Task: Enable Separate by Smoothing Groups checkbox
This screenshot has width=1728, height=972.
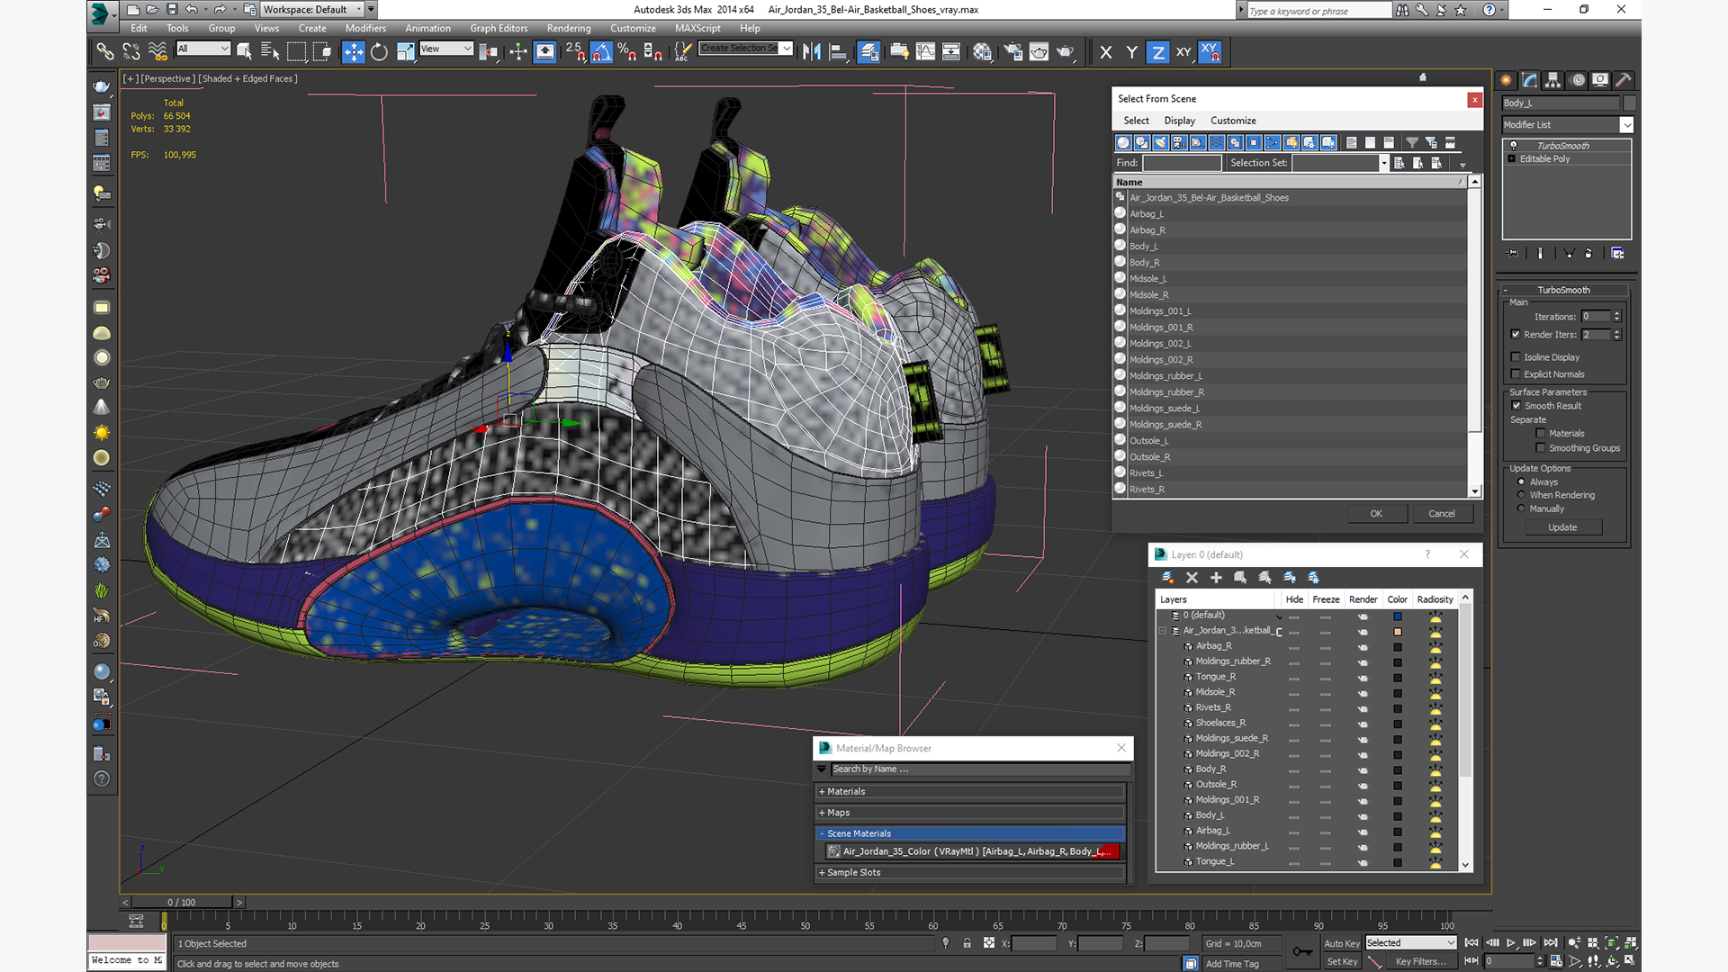Action: point(1541,448)
